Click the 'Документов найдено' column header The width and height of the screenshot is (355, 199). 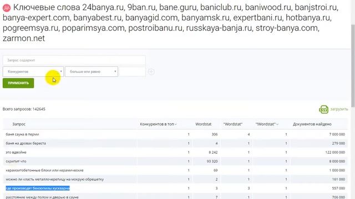click(312, 124)
